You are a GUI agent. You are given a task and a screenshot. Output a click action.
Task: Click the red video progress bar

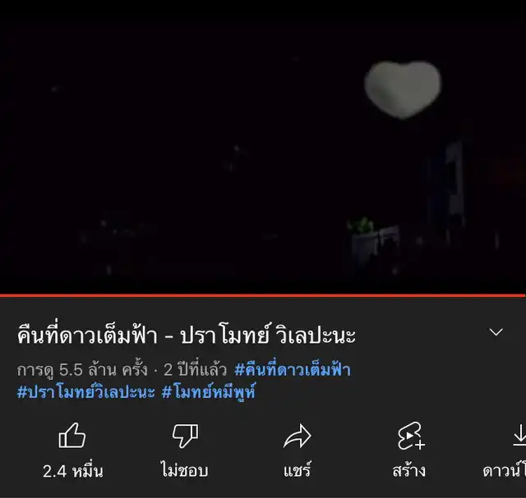pyautogui.click(x=262, y=295)
